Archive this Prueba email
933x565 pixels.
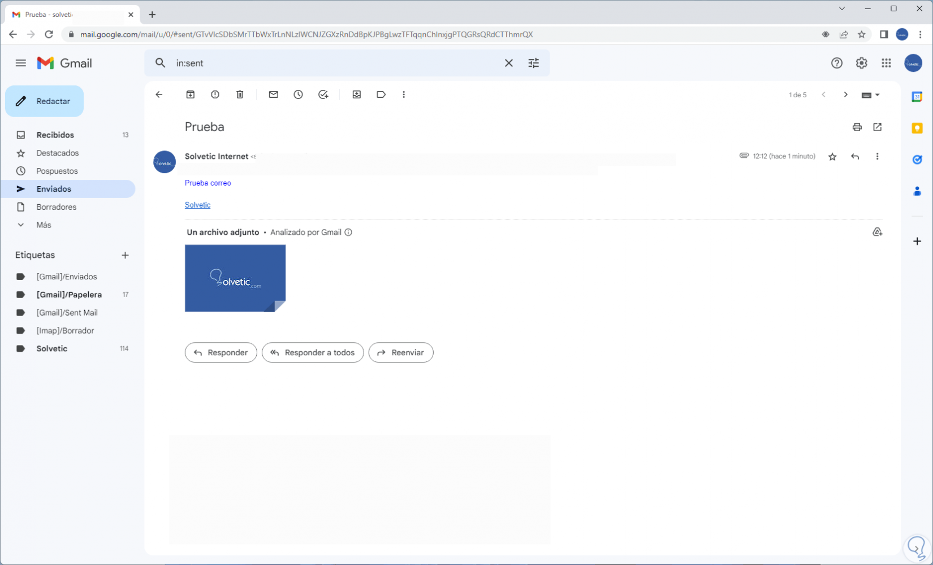[x=191, y=94]
